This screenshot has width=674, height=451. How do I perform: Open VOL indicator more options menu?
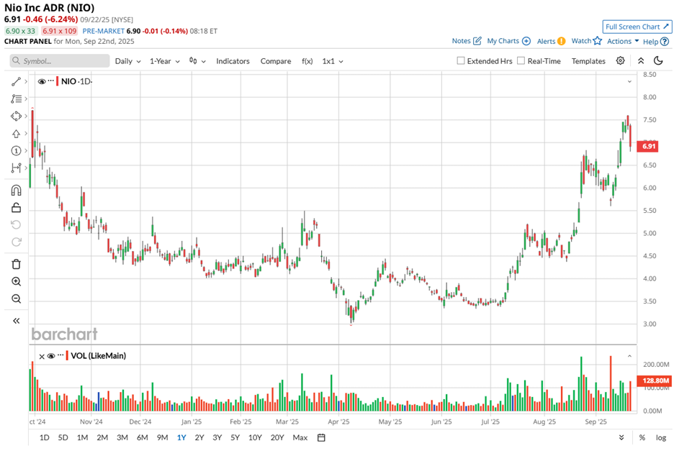point(60,355)
